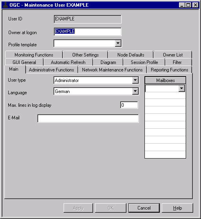Minimize the Maintenance User window

click(182, 5)
